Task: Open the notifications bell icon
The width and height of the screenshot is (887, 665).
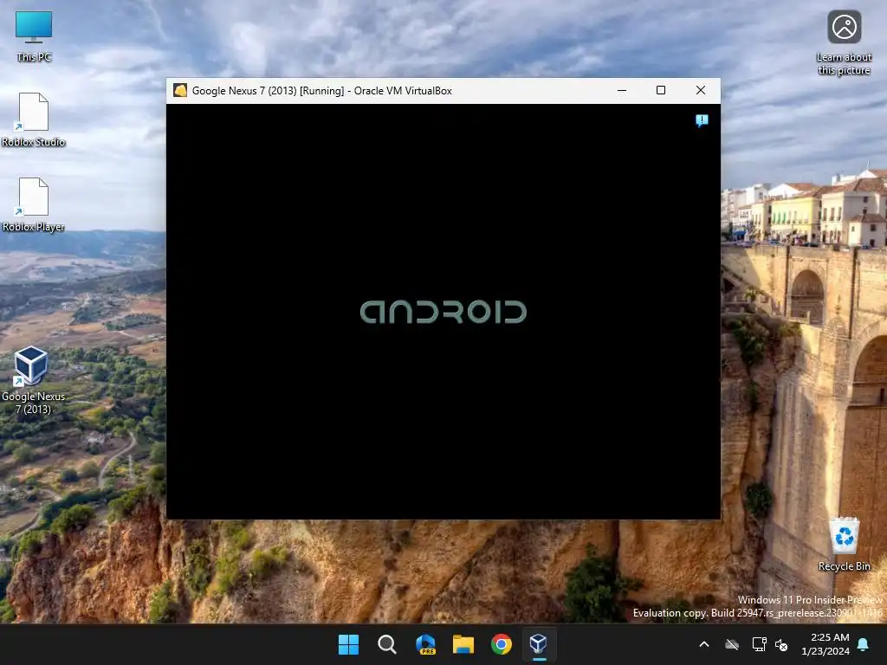Action: 864,644
